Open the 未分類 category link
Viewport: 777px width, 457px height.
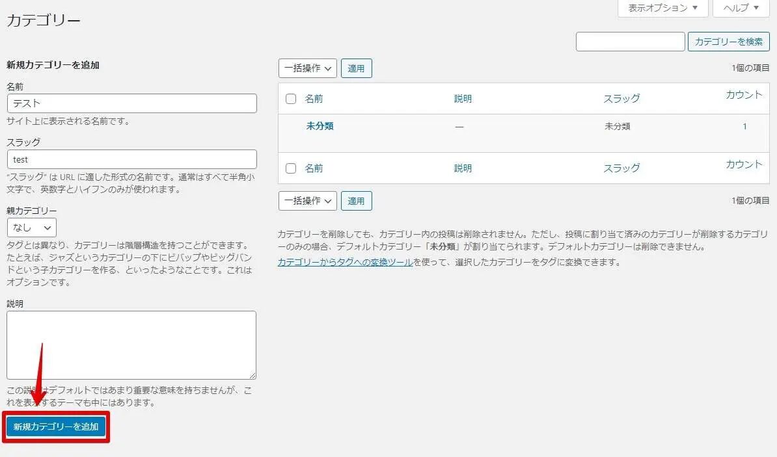pyautogui.click(x=320, y=126)
